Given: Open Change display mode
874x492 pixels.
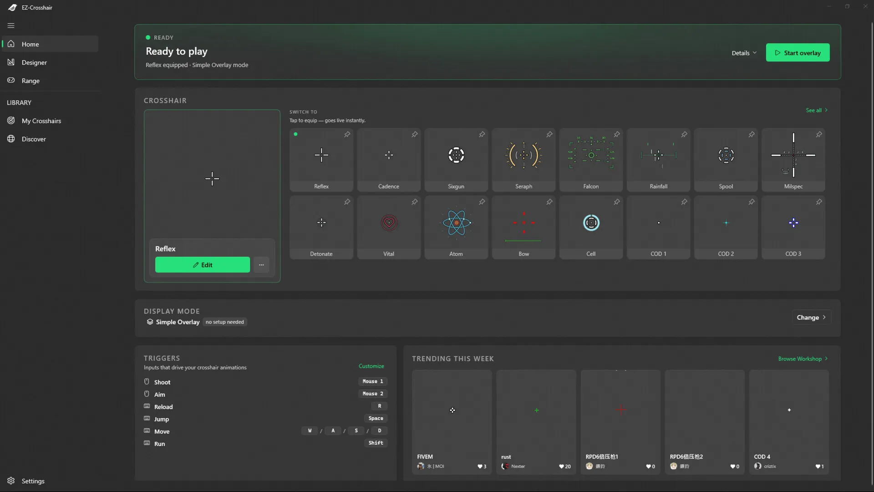Looking at the screenshot, I should pyautogui.click(x=811, y=318).
